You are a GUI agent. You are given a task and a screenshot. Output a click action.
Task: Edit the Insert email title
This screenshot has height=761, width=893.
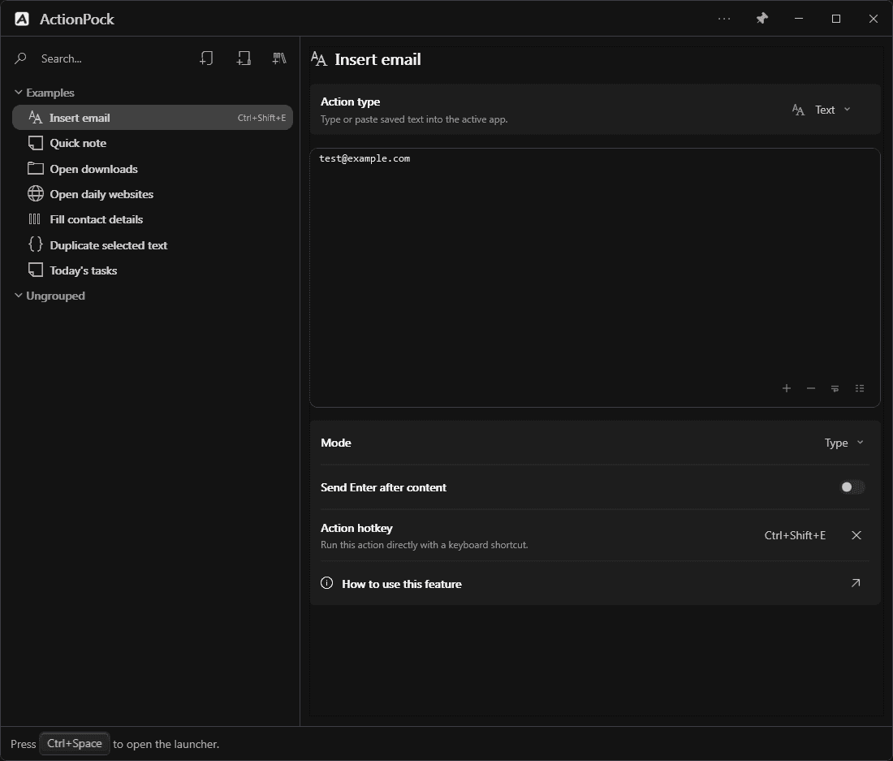click(377, 59)
